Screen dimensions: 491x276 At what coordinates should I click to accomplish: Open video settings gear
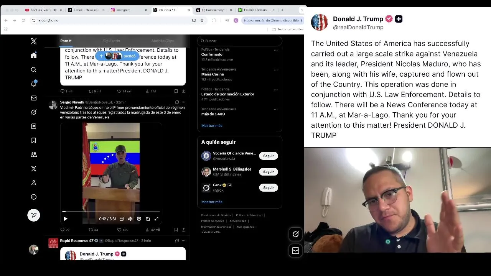pos(139,219)
